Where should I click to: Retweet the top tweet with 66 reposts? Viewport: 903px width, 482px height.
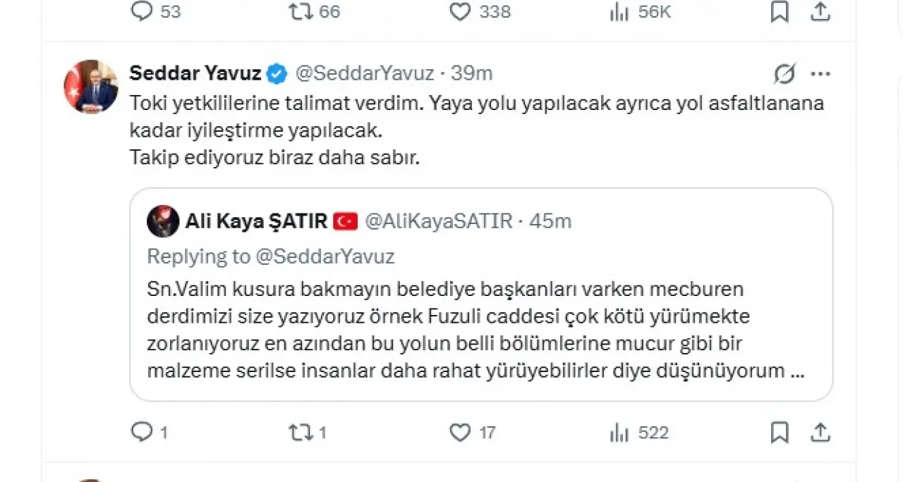(301, 11)
